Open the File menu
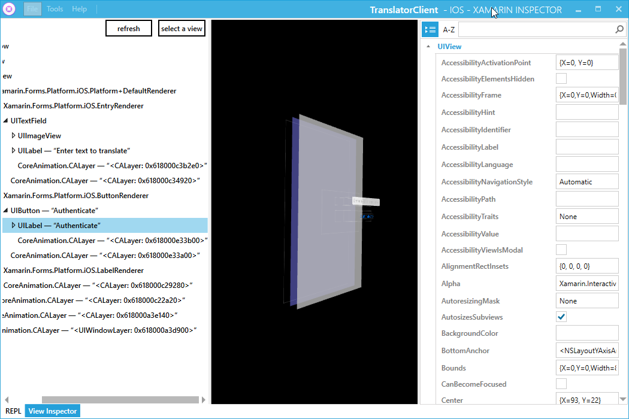 [x=32, y=9]
